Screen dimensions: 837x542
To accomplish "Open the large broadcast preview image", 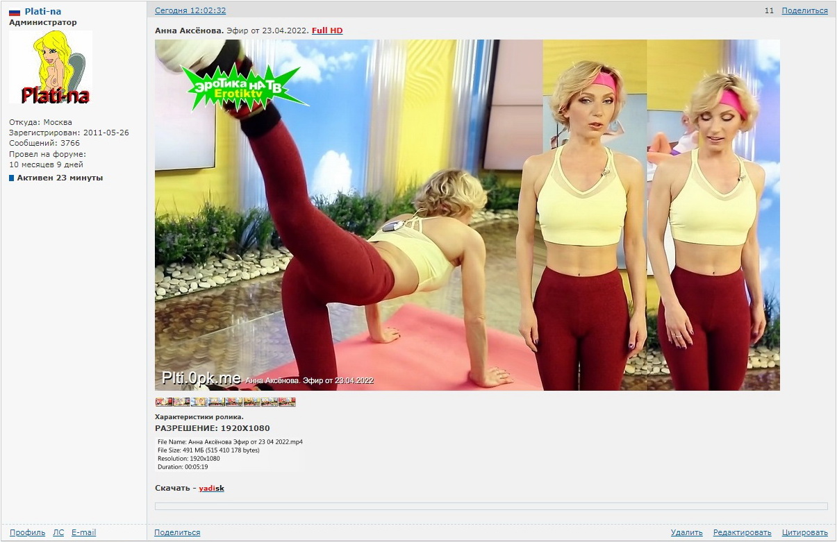I will click(467, 215).
